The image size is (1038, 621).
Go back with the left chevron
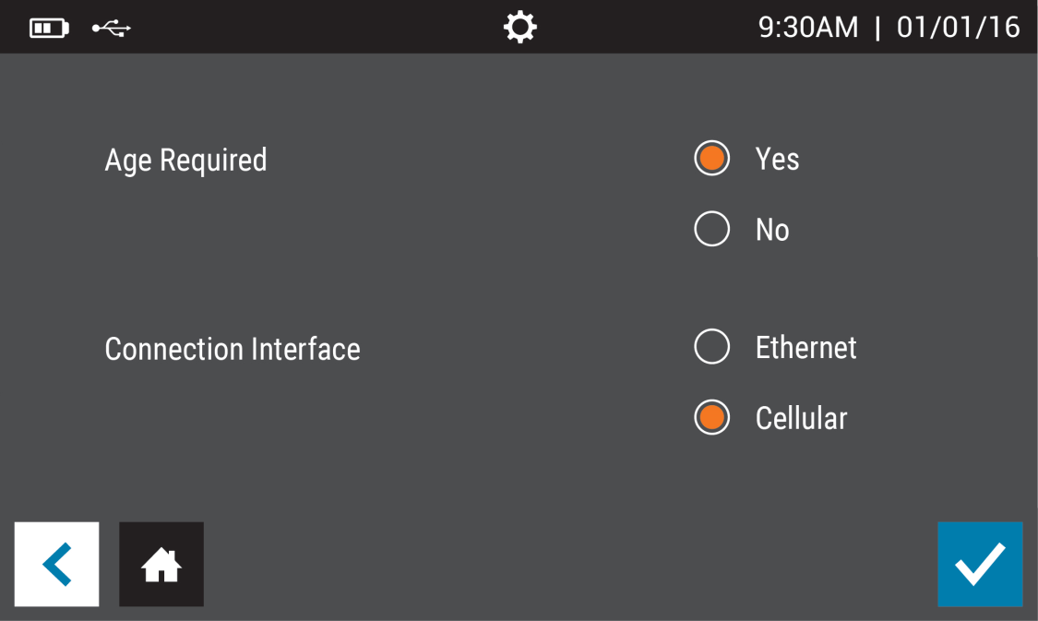[56, 565]
